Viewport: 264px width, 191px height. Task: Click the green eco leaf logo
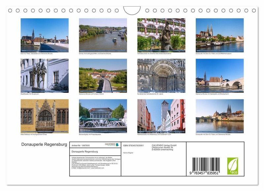click(233, 166)
